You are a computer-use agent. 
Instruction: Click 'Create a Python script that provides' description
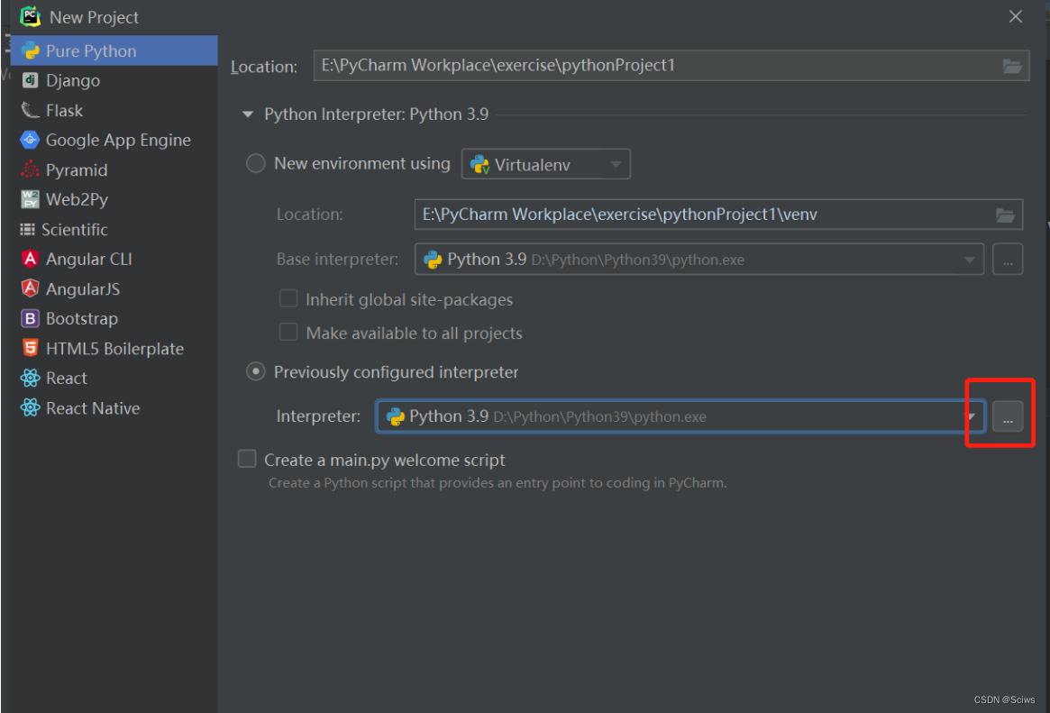point(498,483)
